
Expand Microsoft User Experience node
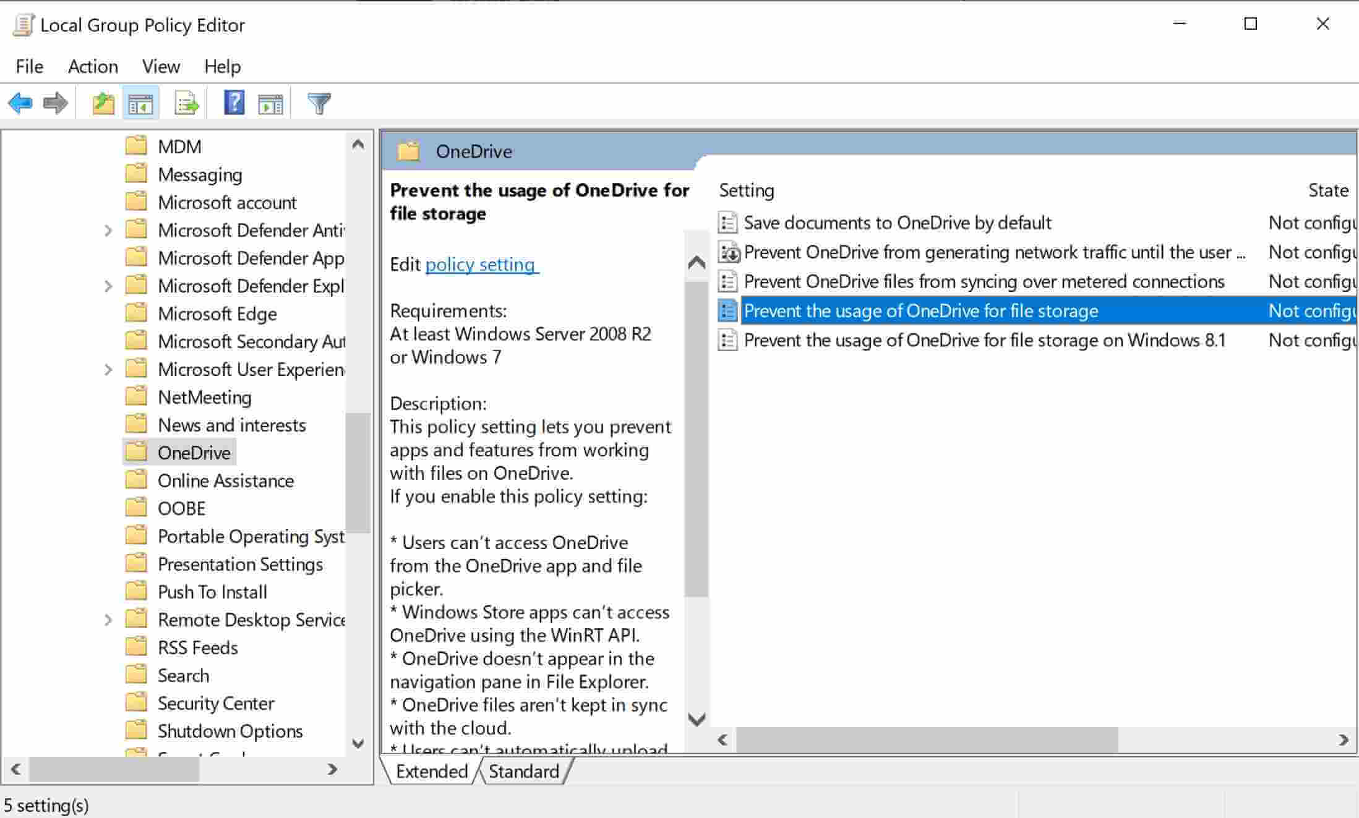tap(109, 369)
